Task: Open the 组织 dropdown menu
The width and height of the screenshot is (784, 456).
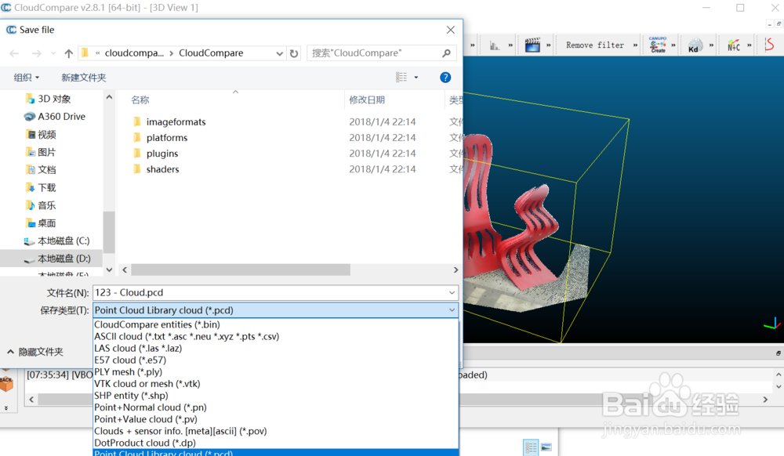Action: click(x=26, y=78)
